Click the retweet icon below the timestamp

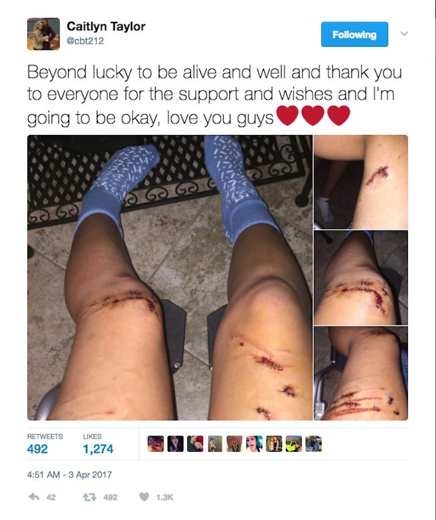click(x=89, y=497)
